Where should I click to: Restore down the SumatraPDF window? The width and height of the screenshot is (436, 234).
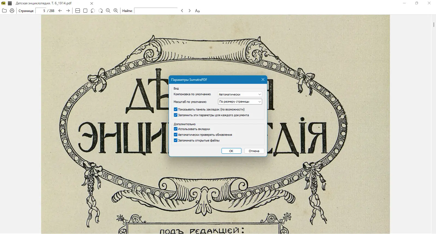tap(417, 3)
